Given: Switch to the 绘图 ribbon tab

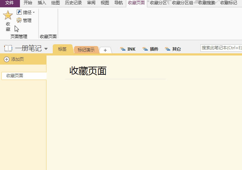Looking at the screenshot, I should click(55, 3).
